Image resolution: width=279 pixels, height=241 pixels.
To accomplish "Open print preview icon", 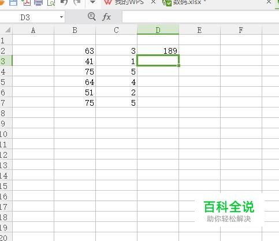I will click(x=51, y=2).
